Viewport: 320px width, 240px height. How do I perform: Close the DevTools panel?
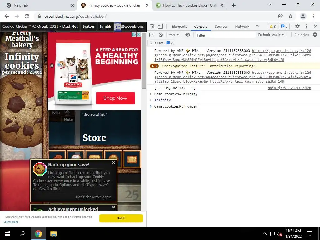pos(316,26)
